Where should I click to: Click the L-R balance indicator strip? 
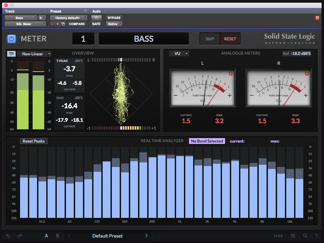[x=121, y=60]
